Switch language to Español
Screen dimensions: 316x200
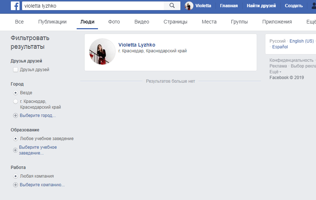[280, 47]
